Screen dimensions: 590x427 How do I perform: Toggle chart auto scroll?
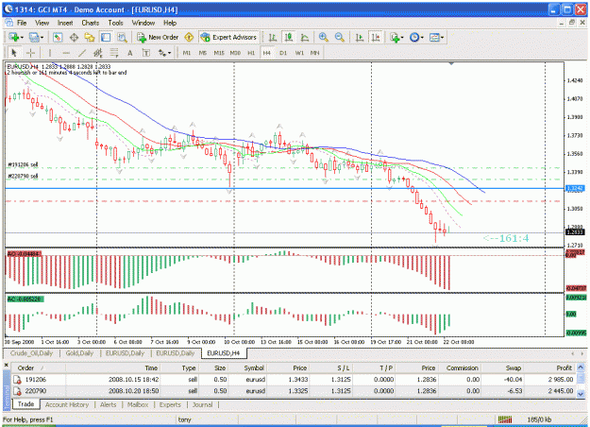[x=360, y=37]
